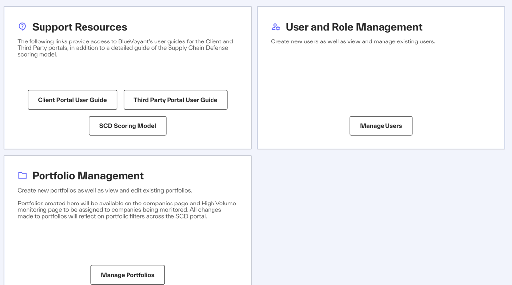This screenshot has width=512, height=285.
Task: Click the Portfolio Management folder icon
Action: pyautogui.click(x=22, y=176)
